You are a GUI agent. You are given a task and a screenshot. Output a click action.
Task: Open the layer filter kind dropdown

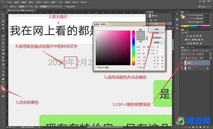pyautogui.click(x=186, y=50)
